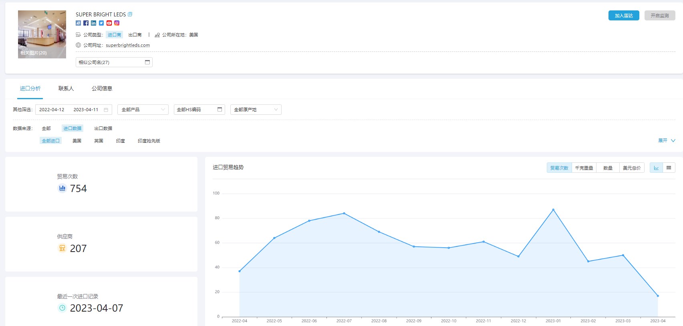
Task: Open superbrightleds.com website link
Action: (128, 45)
